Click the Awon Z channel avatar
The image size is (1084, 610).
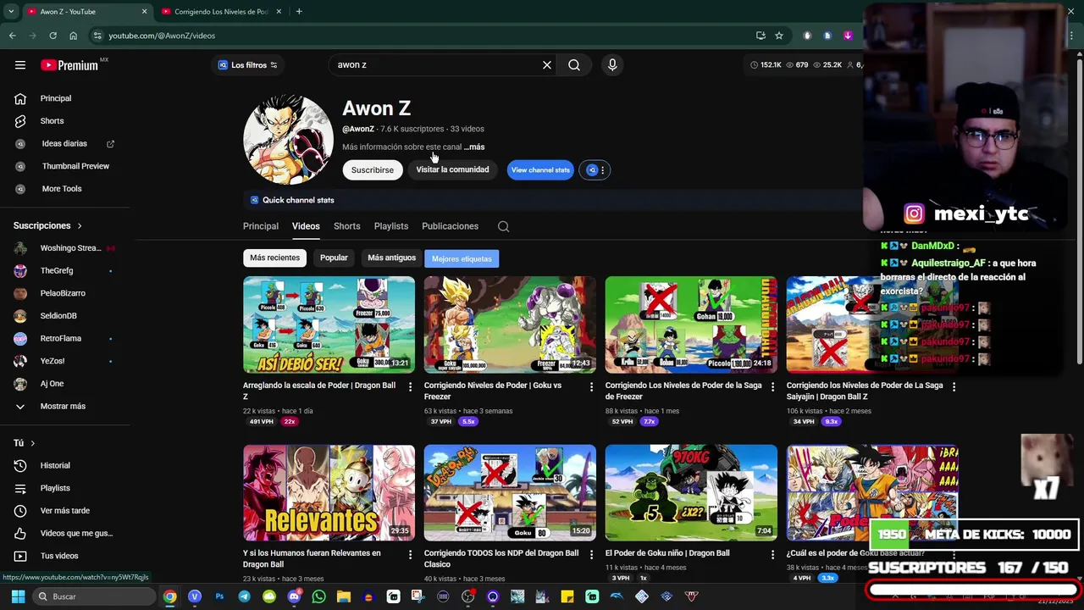(x=288, y=140)
